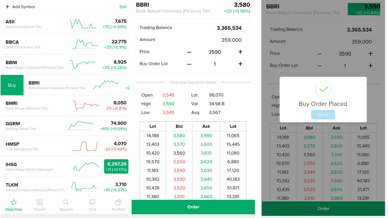Tap BBRI price 3,580 header in middle panel

242,5
